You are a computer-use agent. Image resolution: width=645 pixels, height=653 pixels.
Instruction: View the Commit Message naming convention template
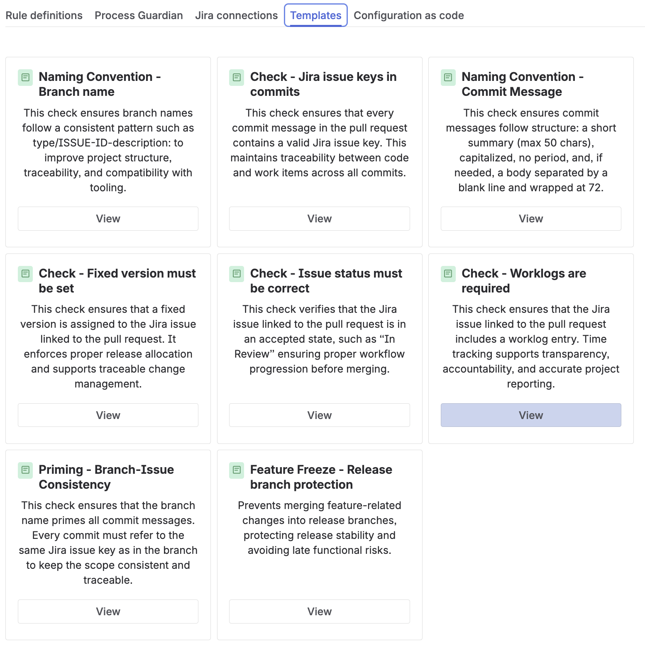pyautogui.click(x=531, y=219)
